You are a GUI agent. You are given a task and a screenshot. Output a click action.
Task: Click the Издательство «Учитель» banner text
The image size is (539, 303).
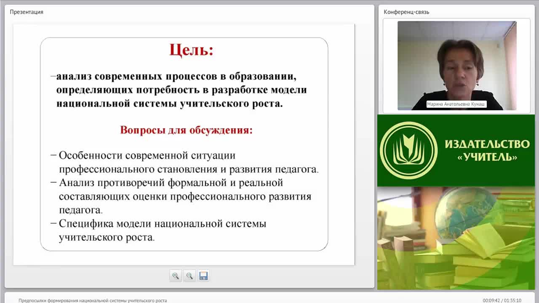(487, 150)
